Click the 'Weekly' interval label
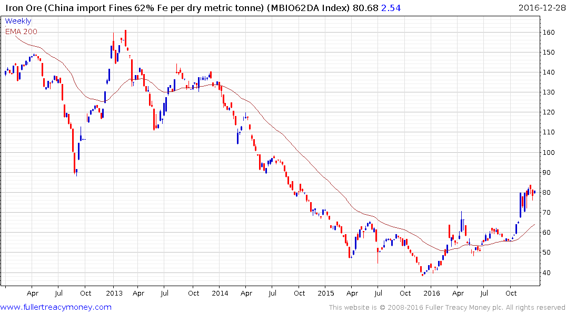The image size is (566, 315). (18, 21)
